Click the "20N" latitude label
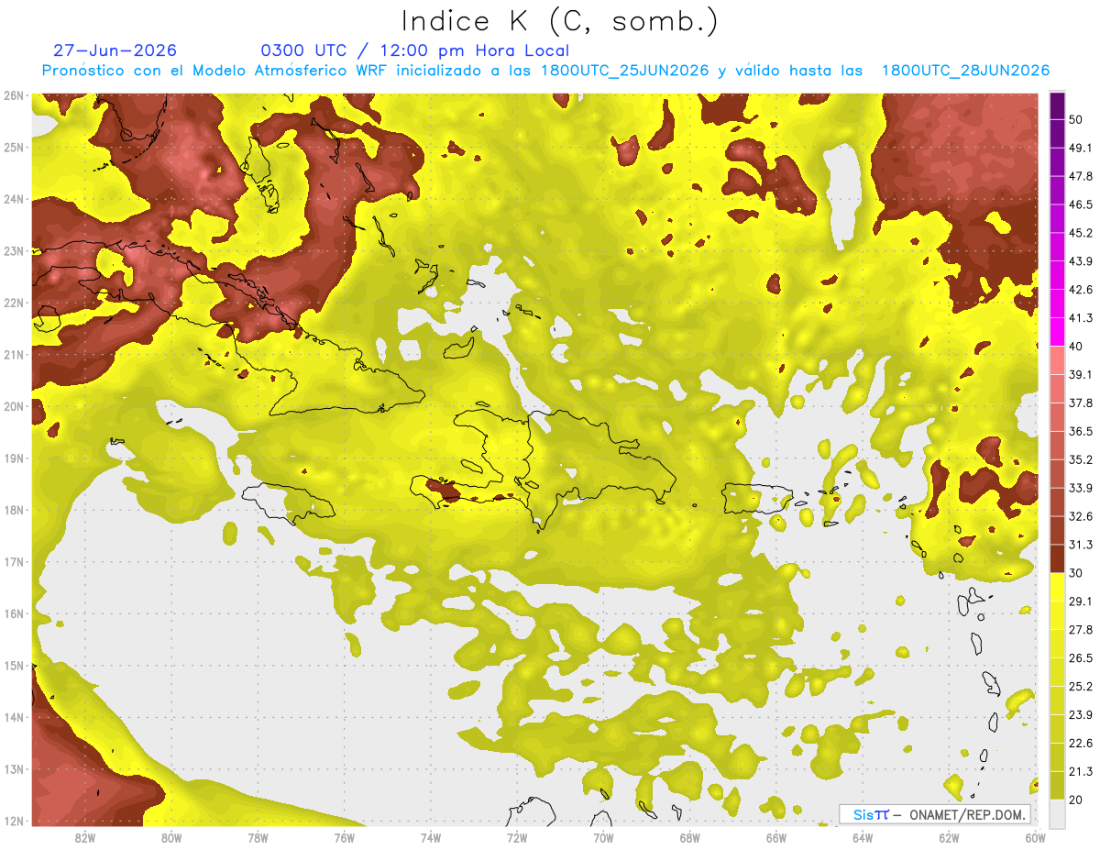1100x850 pixels. (x=13, y=406)
